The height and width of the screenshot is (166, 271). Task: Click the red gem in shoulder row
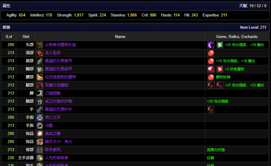(x=211, y=61)
